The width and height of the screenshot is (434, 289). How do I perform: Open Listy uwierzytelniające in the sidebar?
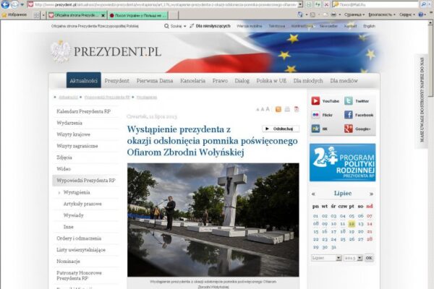pyautogui.click(x=81, y=250)
